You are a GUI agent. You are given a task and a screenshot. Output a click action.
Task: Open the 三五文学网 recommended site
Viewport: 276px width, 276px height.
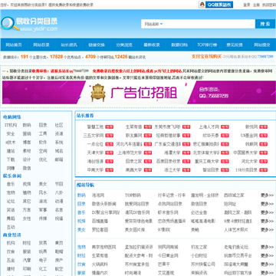[94, 136]
